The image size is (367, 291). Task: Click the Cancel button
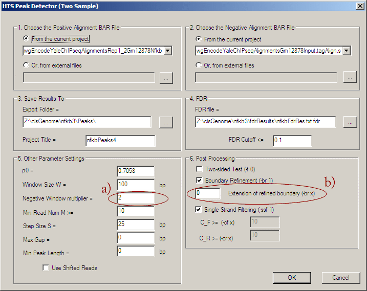click(340, 277)
